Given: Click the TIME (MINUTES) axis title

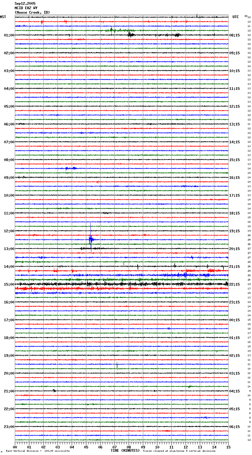Looking at the screenshot, I should (125, 451).
